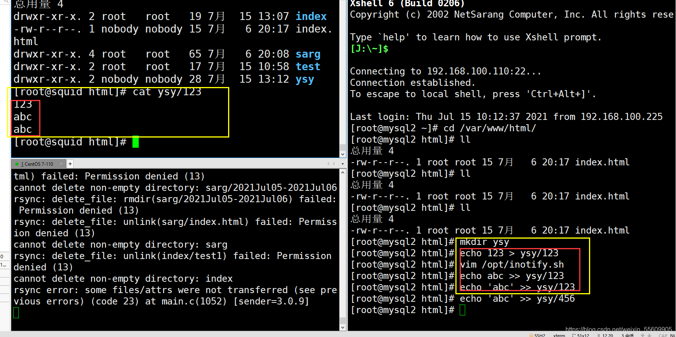Click the green cursor in CentOS 7-110 pane
The height and width of the screenshot is (337, 676).
pos(16,313)
